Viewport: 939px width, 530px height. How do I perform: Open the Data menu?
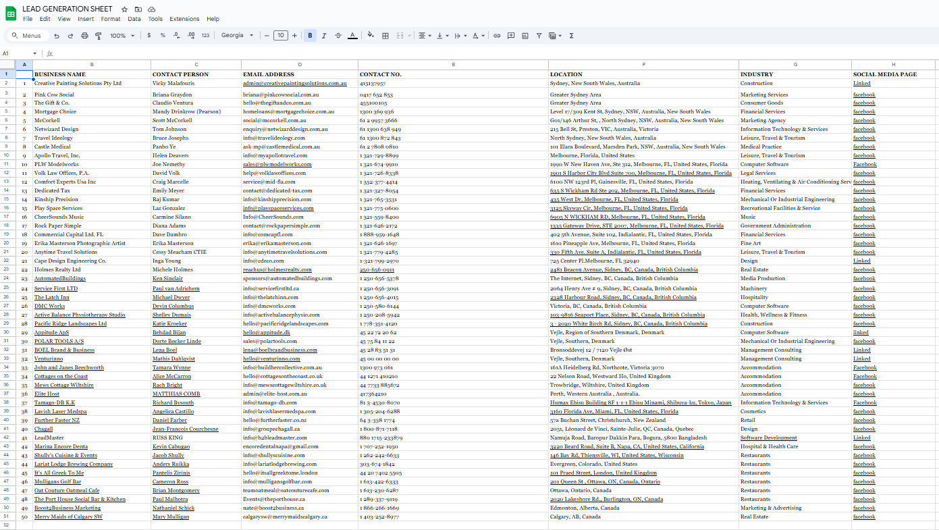tap(134, 19)
